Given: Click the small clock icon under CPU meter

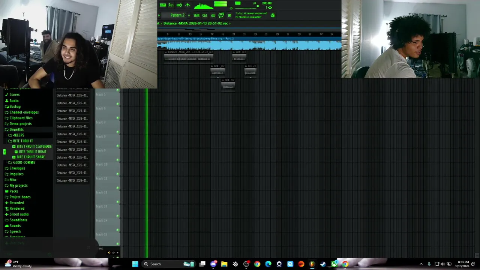Looking at the screenshot, I should point(231,8).
